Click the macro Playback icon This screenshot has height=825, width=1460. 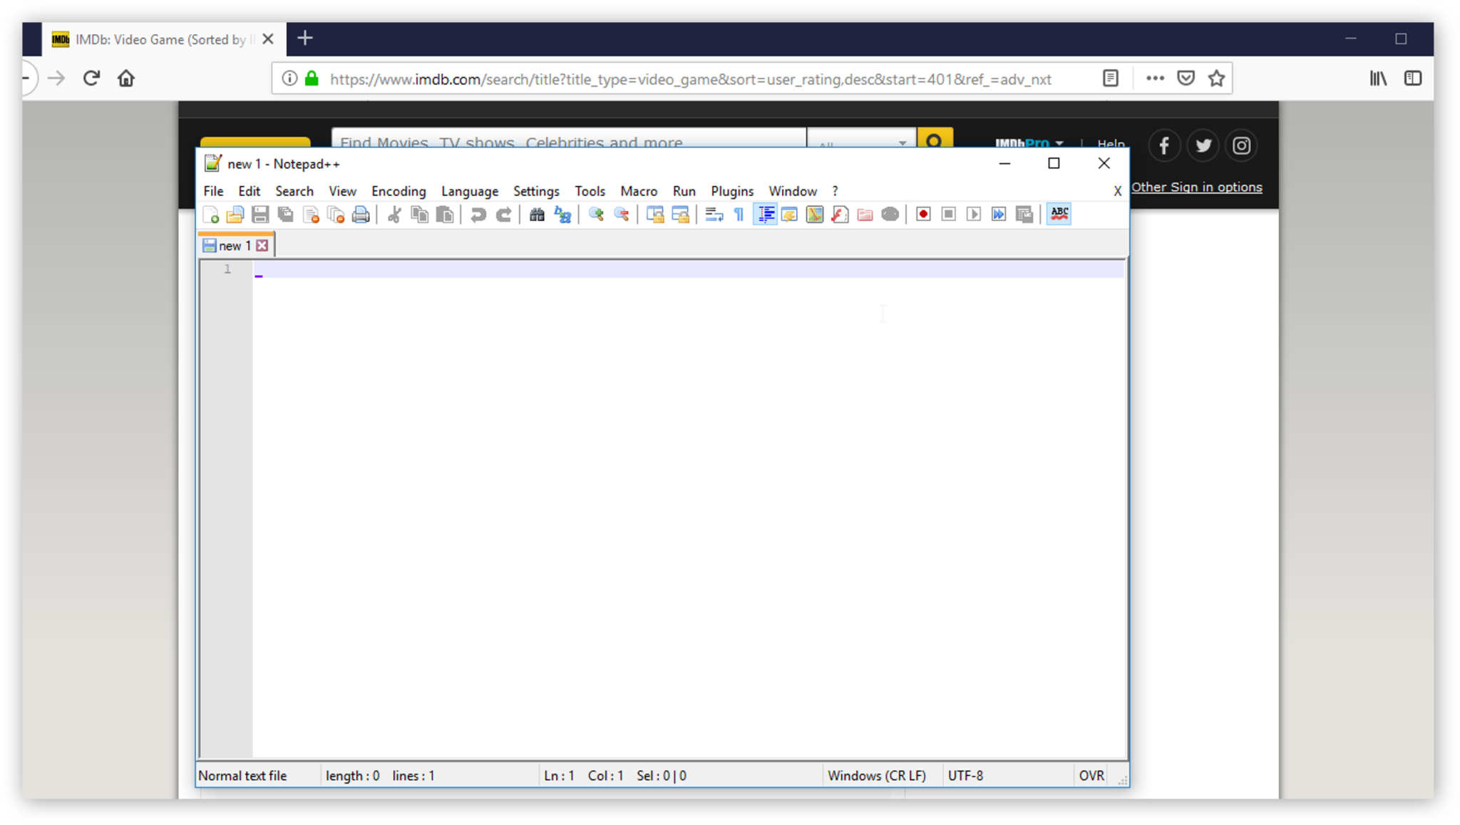974,214
